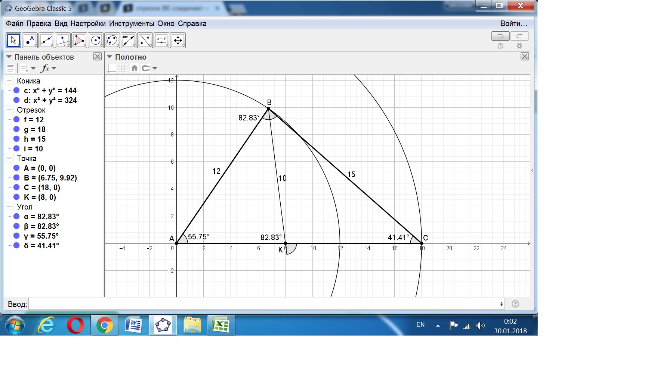Toggle visibility of segment h = 15
663x387 pixels.
click(16, 139)
